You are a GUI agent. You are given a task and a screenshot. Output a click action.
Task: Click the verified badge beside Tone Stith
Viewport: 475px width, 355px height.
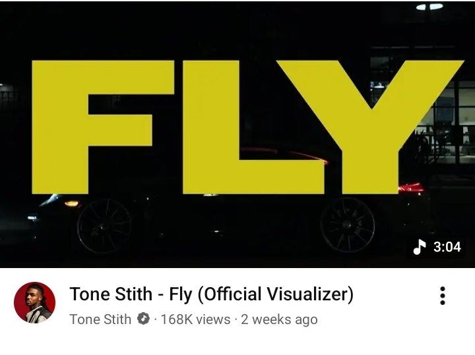pyautogui.click(x=143, y=319)
